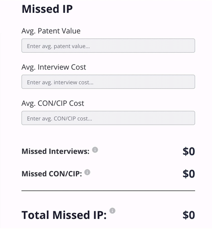Screen dimensions: 212x229
Task: Click the info icon beside Missed CON/CIP
Action: click(x=87, y=172)
